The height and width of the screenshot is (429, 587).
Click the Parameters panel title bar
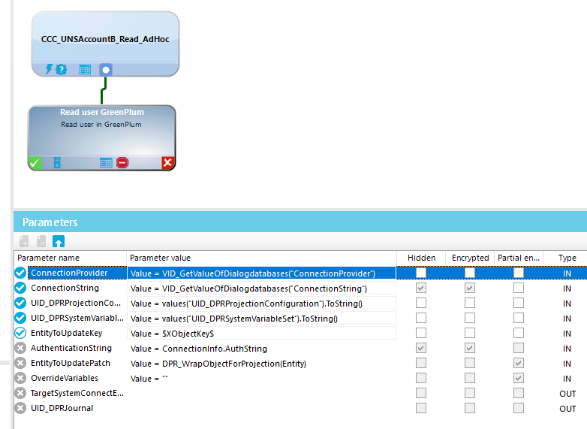tap(300, 222)
